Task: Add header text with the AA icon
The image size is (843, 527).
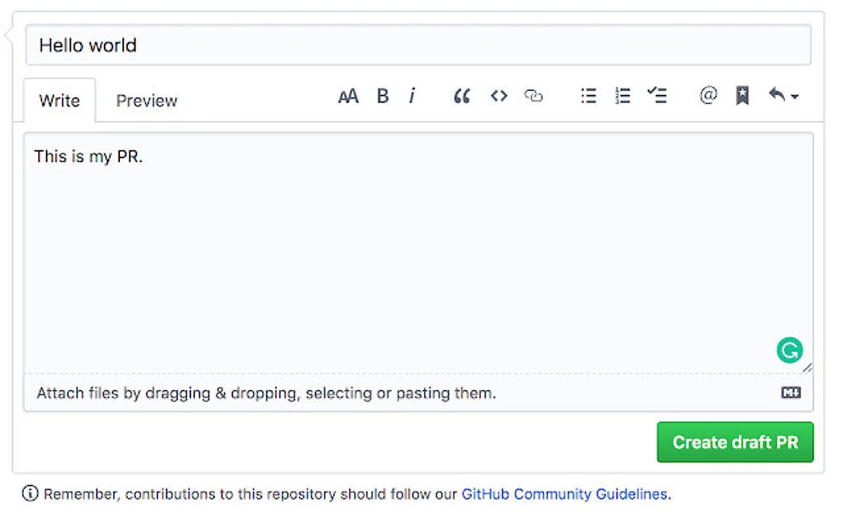Action: pyautogui.click(x=348, y=96)
